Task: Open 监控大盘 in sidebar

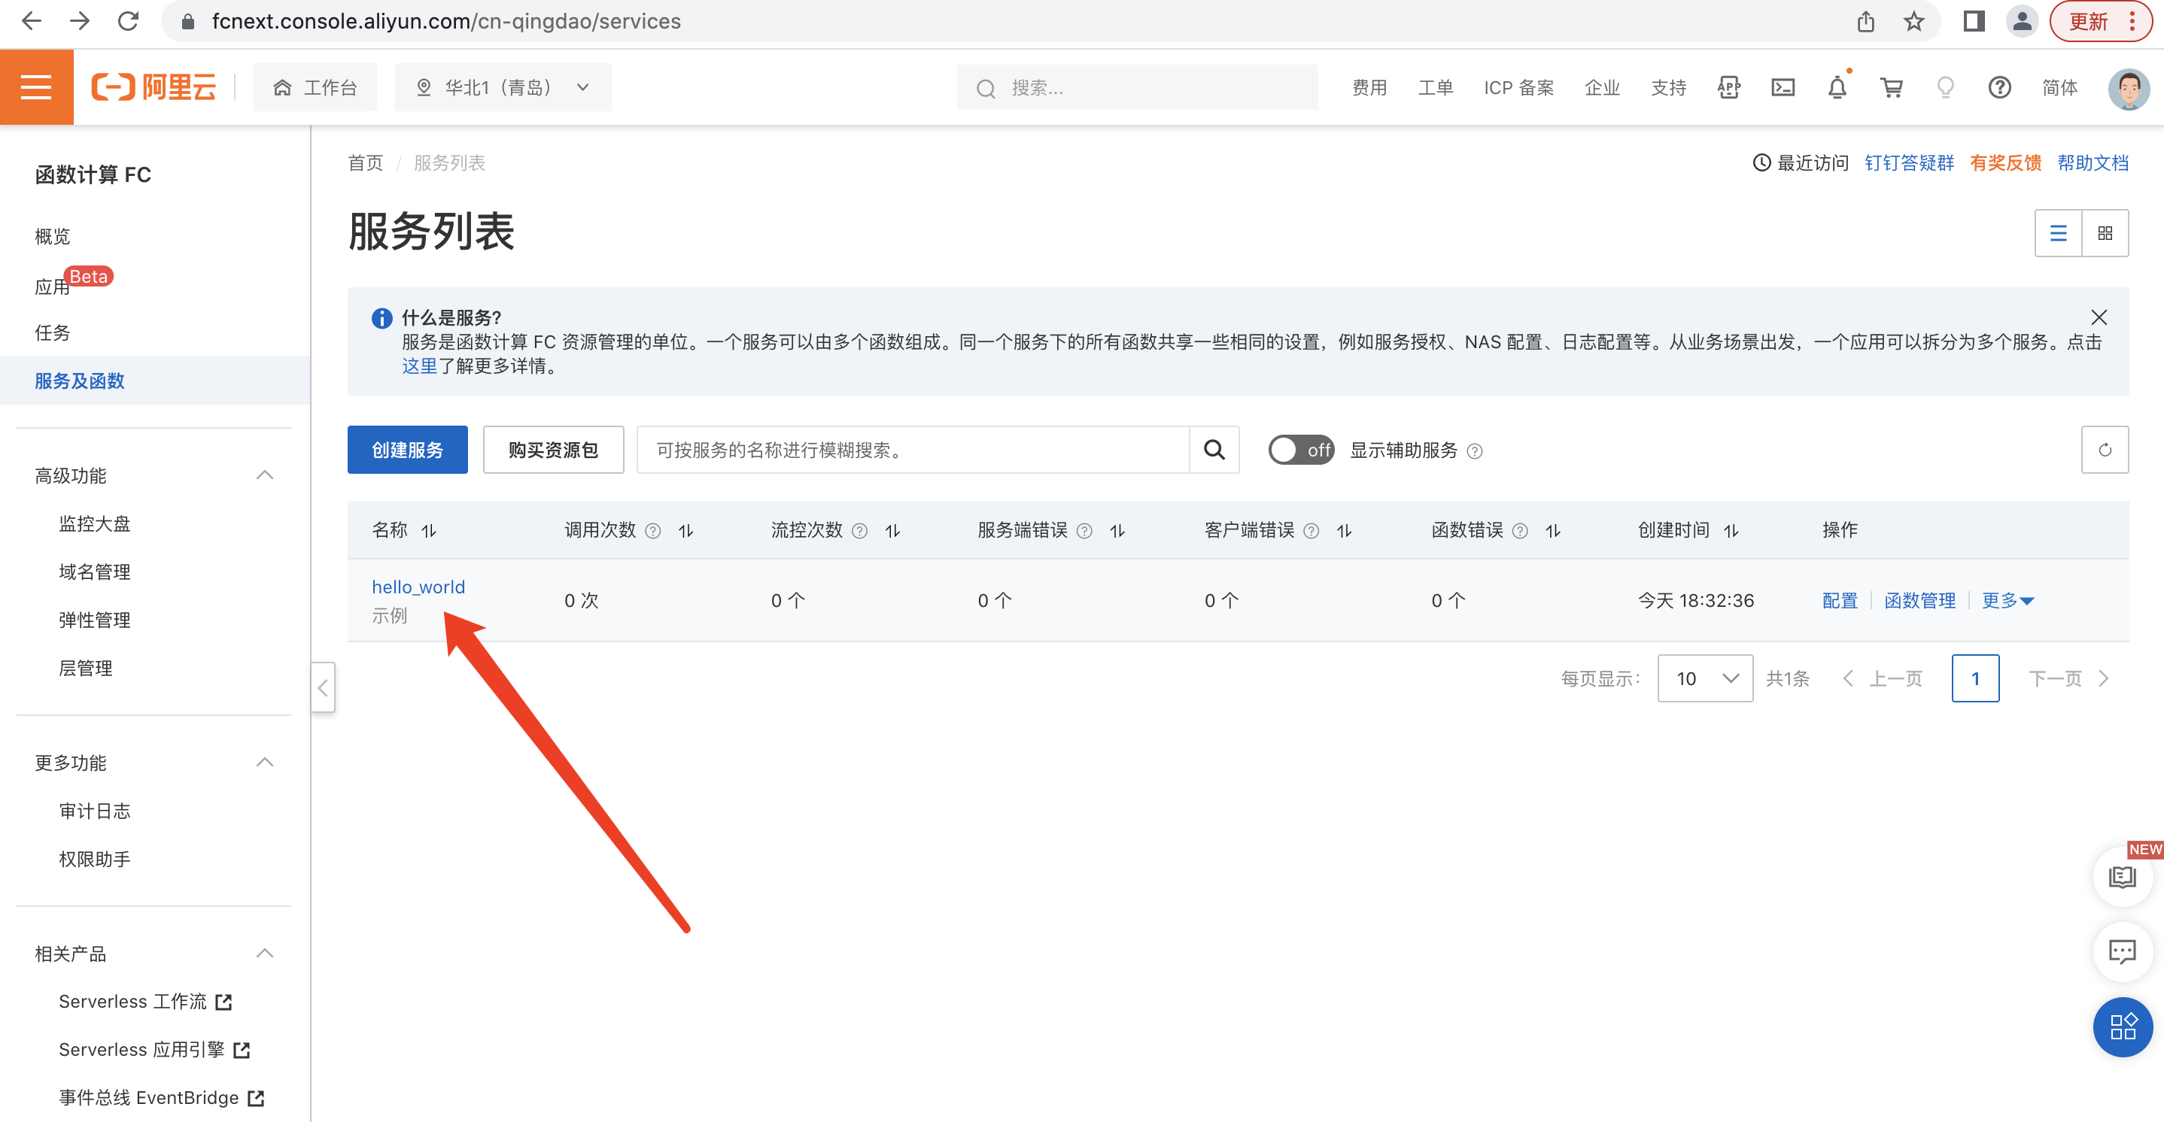Action: coord(95,524)
